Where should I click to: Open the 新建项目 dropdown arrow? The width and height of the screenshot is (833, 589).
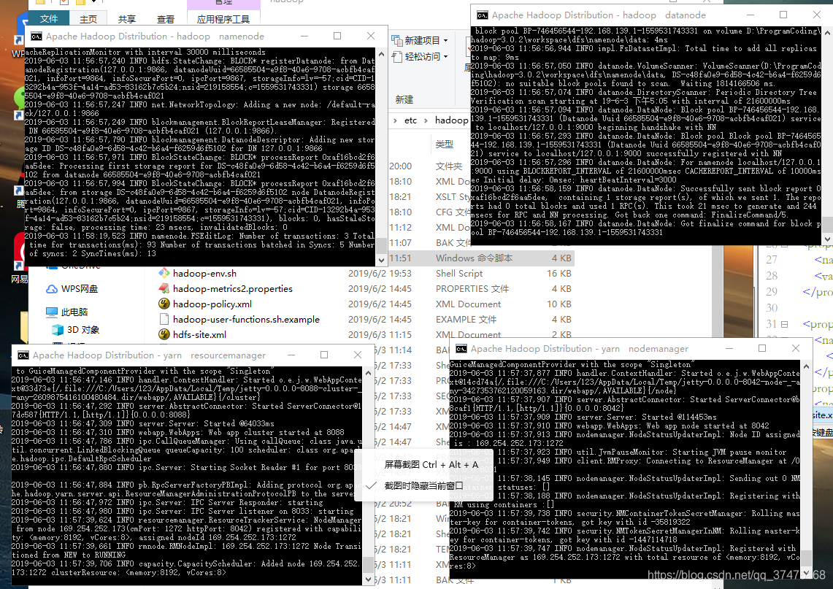(446, 41)
